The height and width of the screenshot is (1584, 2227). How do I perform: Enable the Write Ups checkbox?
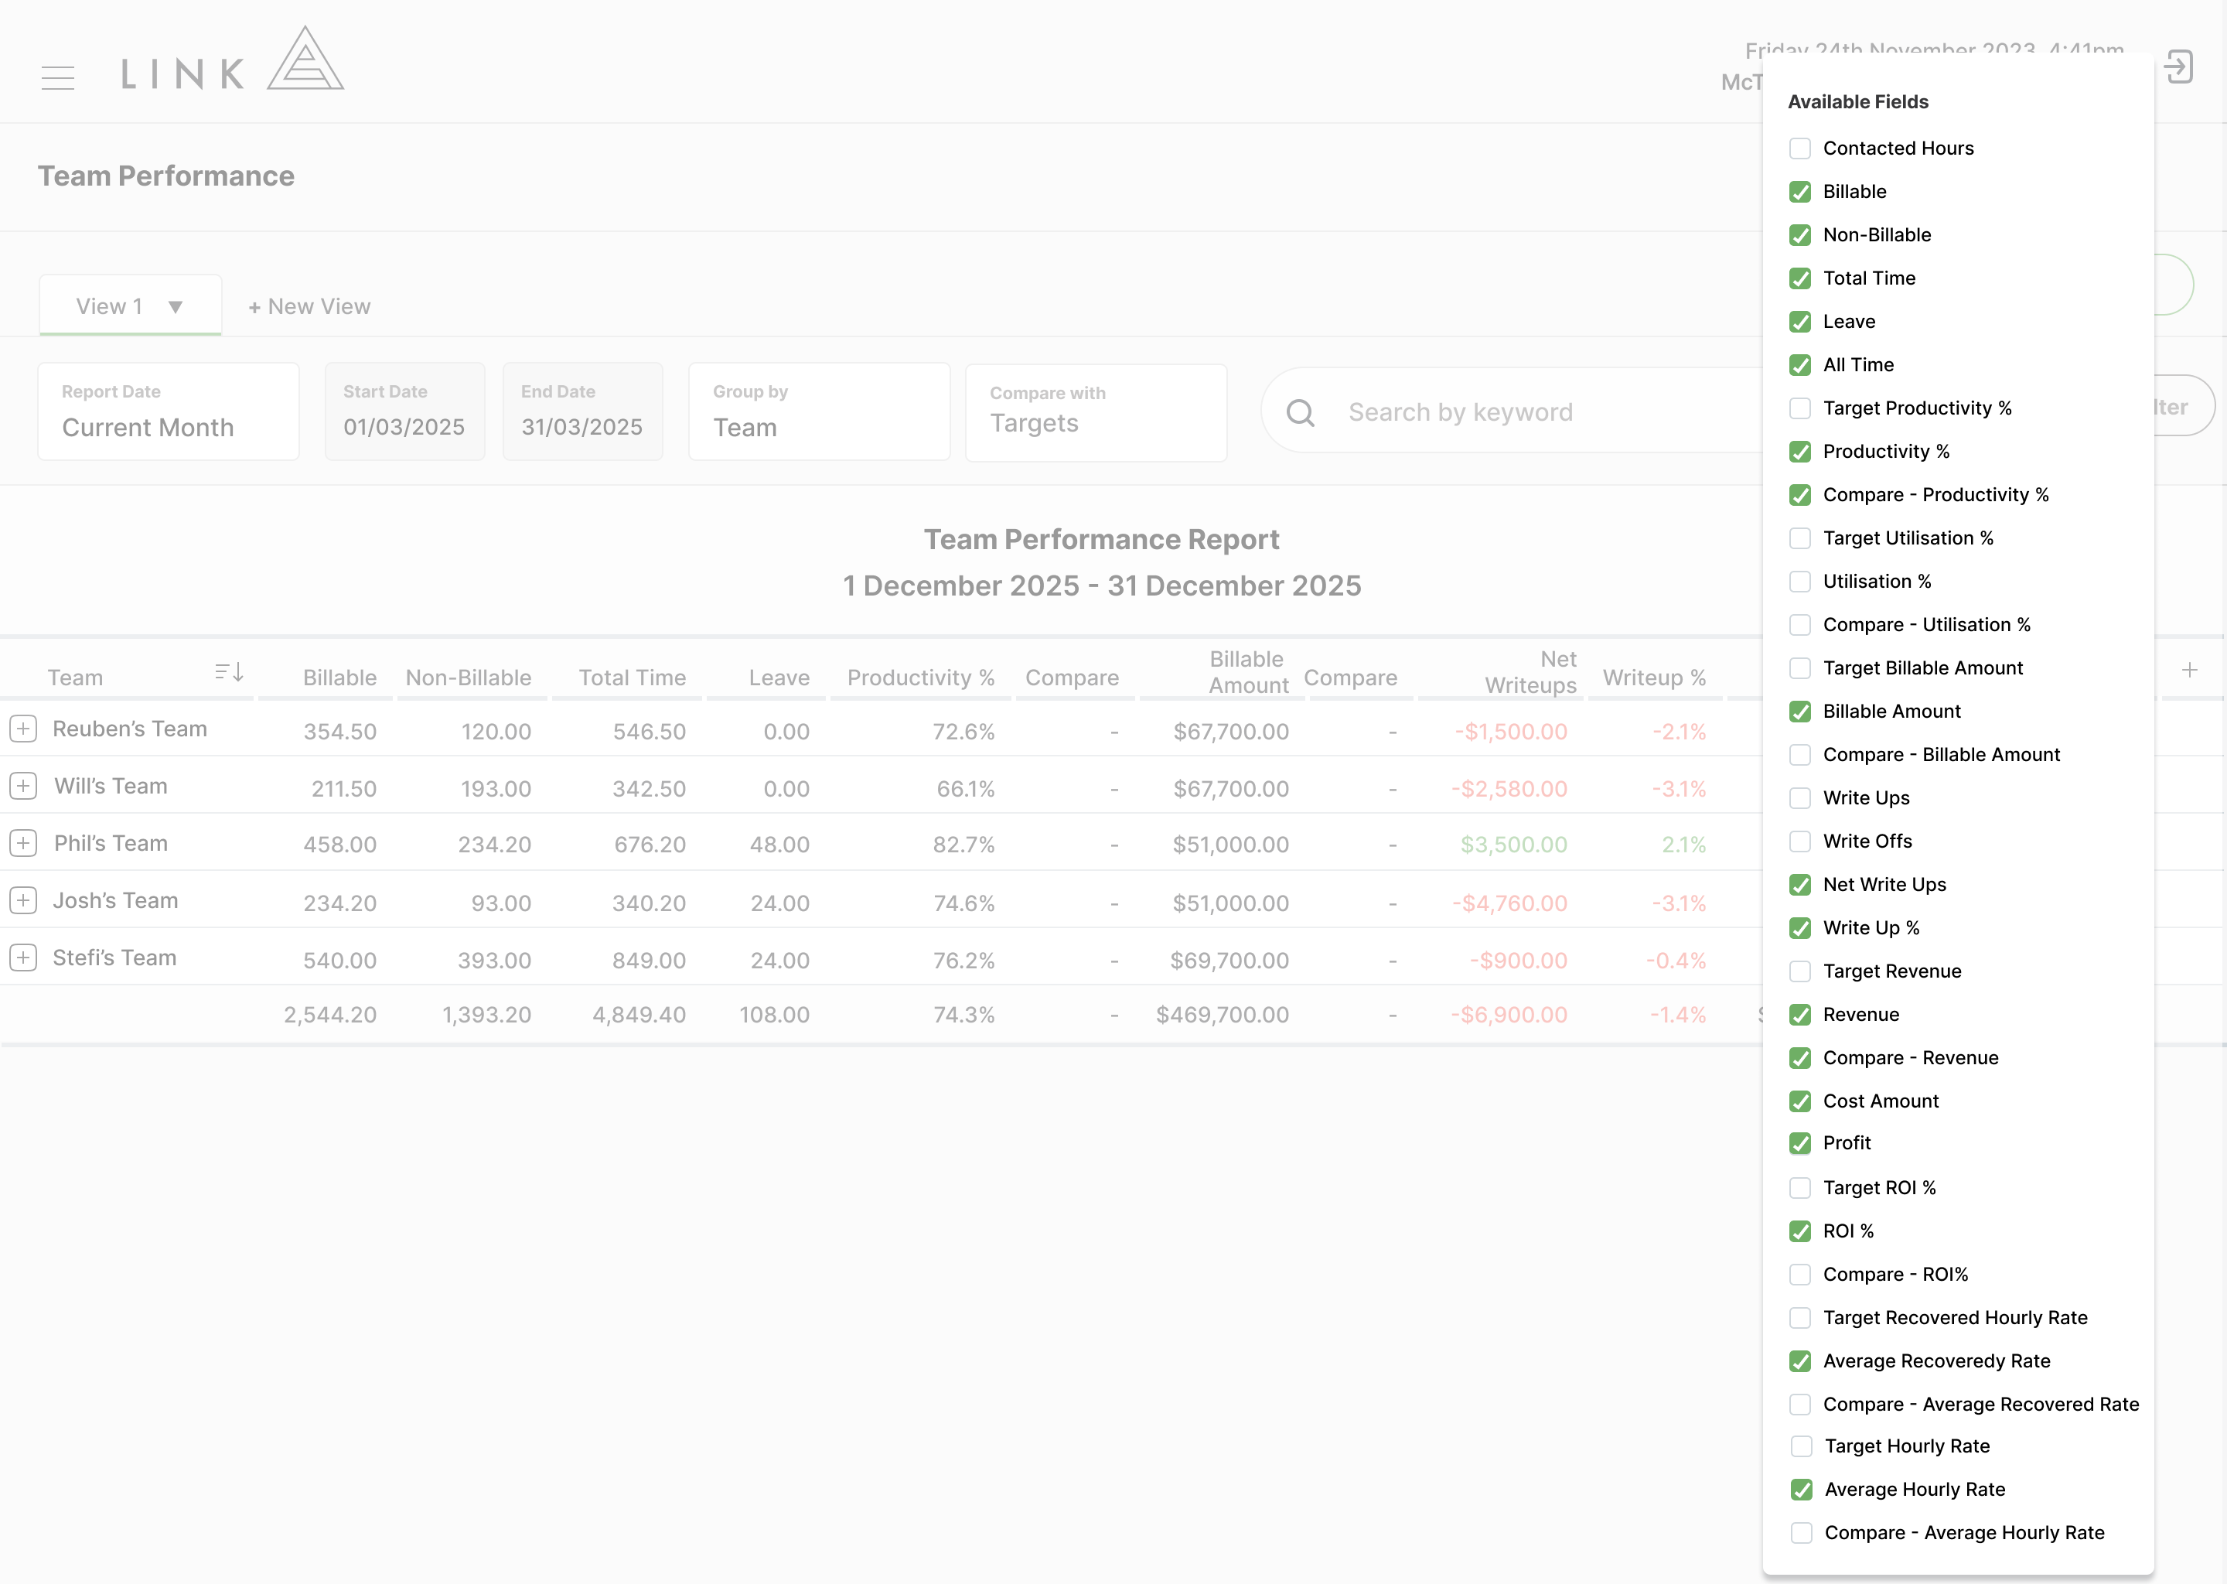coord(1800,798)
